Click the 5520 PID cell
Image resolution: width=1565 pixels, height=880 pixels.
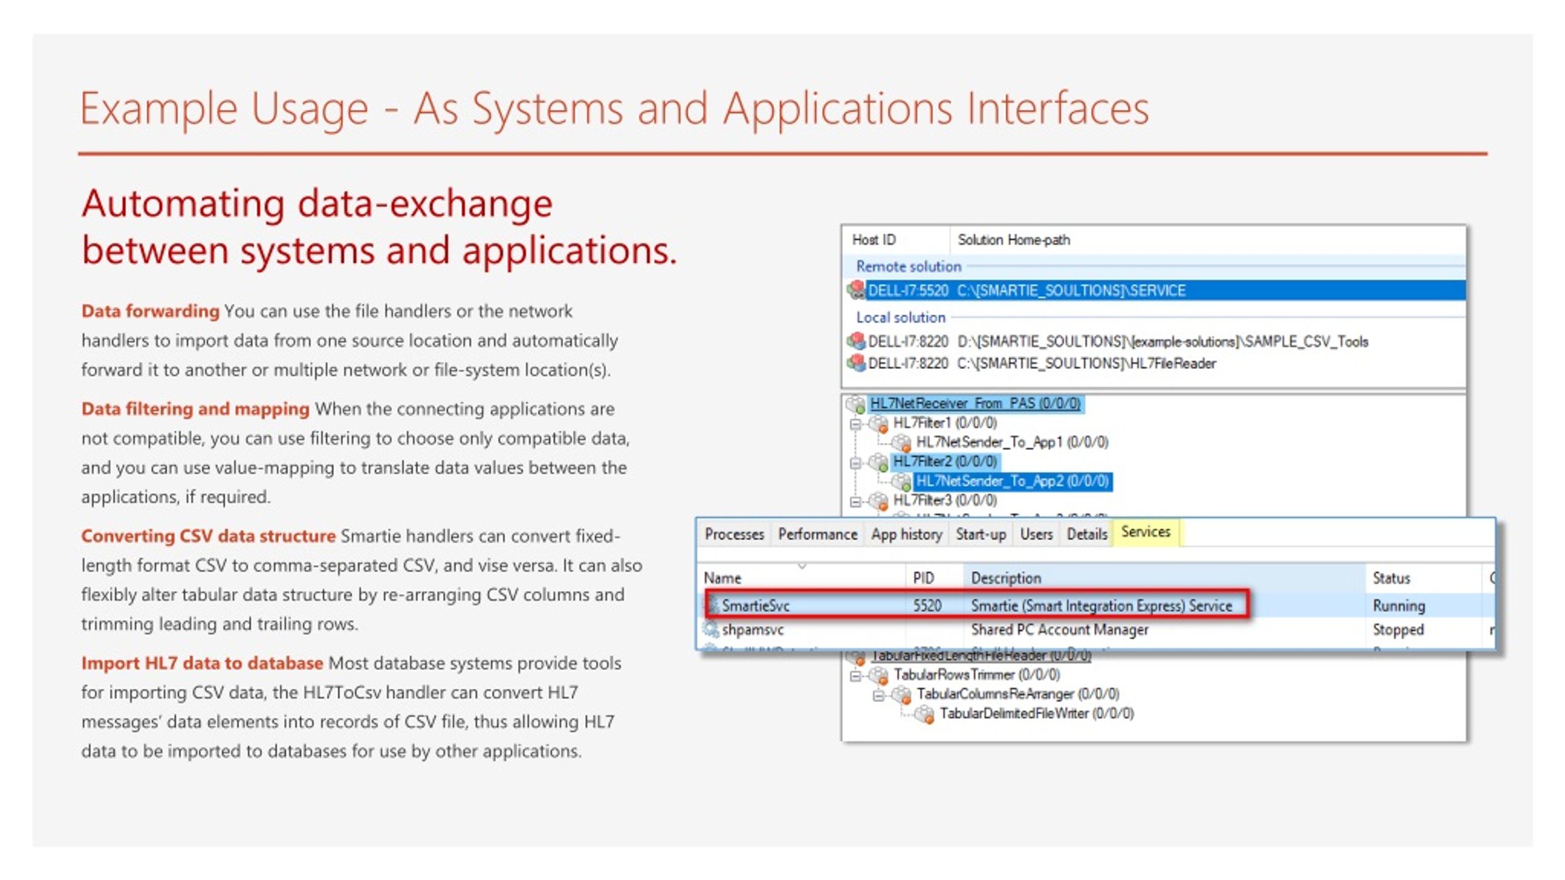[x=927, y=606]
